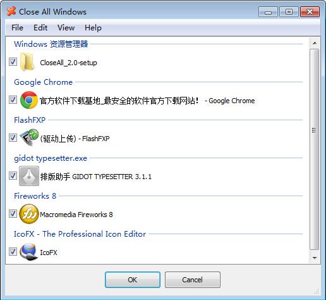326x300 pixels.
Task: Click the scrollbar down arrow
Action: pyautogui.click(x=315, y=258)
